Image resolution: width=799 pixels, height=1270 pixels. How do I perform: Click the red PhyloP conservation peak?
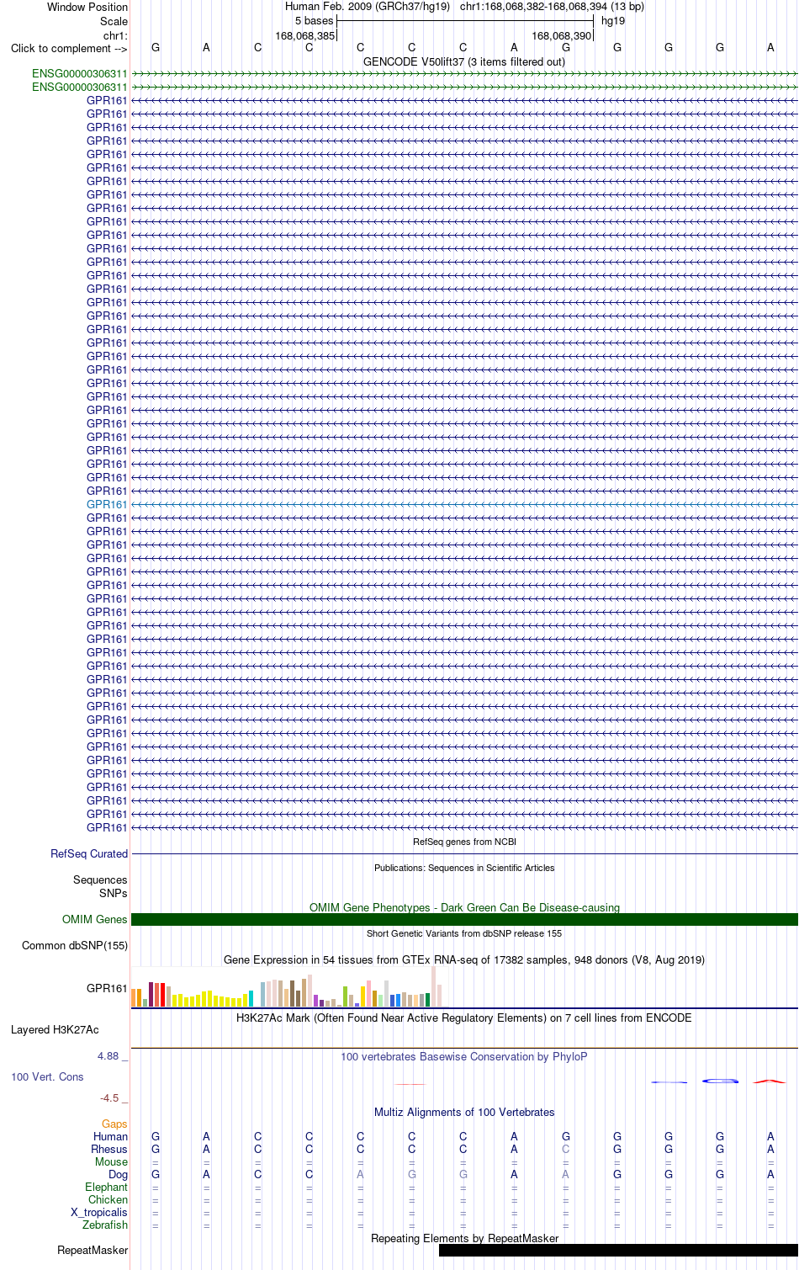click(x=770, y=1081)
